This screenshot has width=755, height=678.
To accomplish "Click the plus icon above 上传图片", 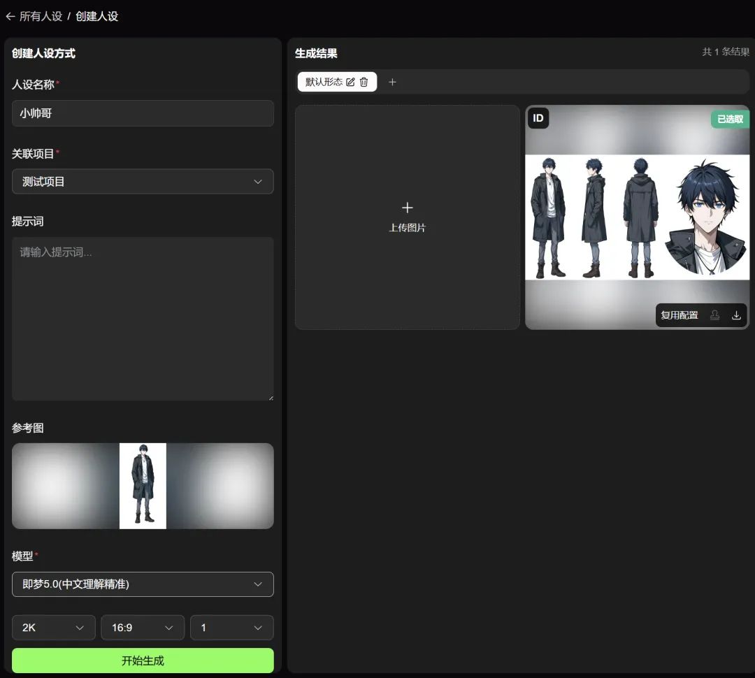I will (408, 208).
